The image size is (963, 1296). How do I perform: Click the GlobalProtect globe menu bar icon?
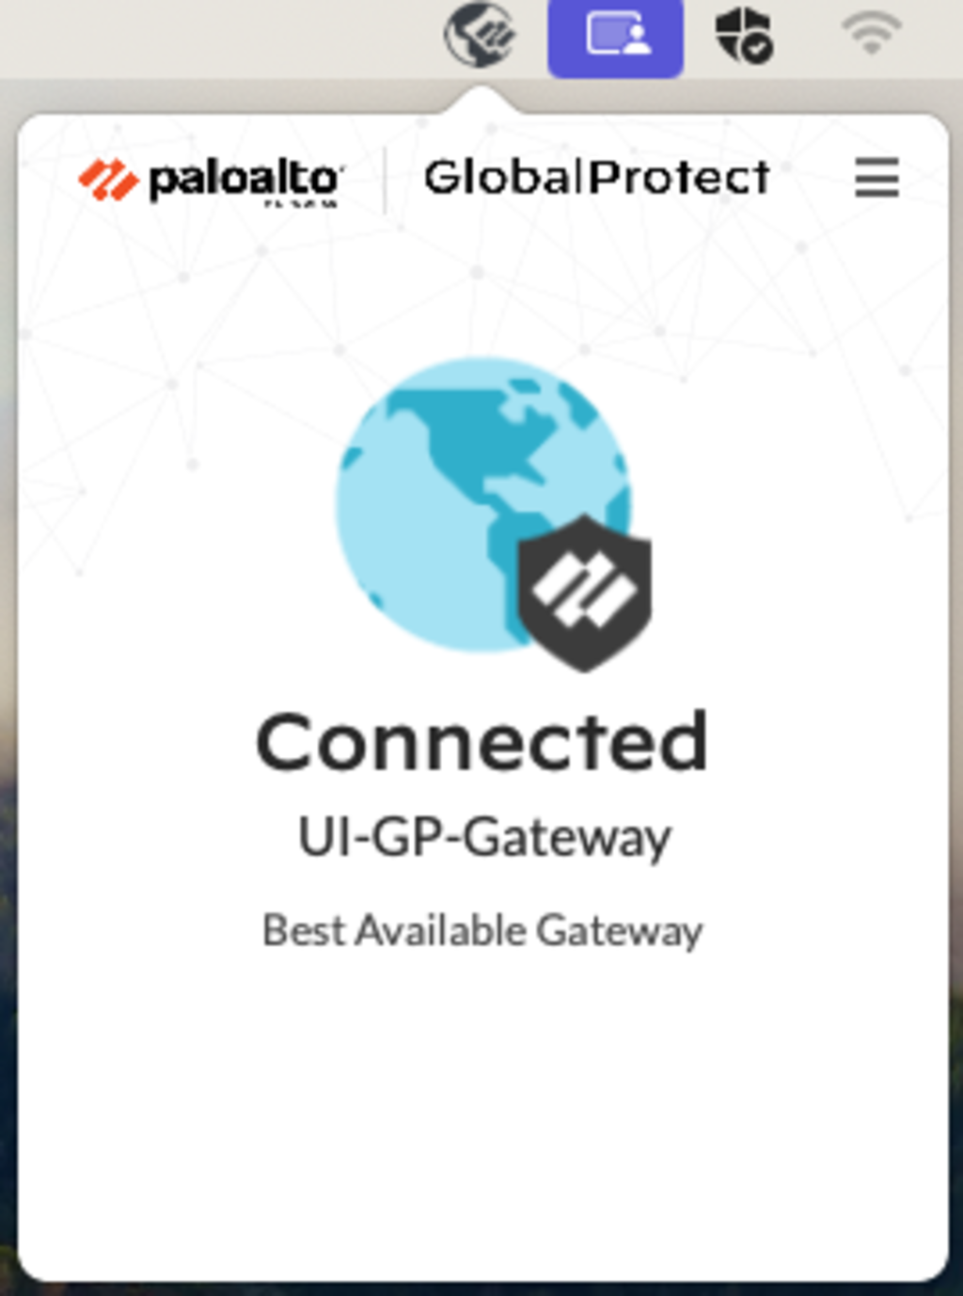[x=480, y=35]
